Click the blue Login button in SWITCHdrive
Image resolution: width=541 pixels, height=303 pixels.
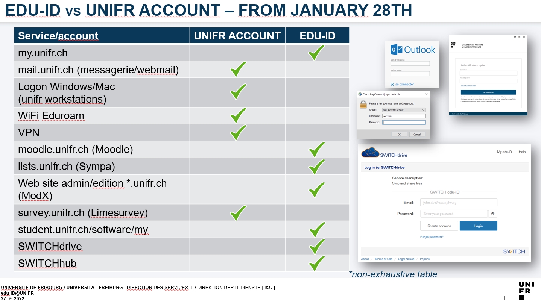pyautogui.click(x=479, y=226)
